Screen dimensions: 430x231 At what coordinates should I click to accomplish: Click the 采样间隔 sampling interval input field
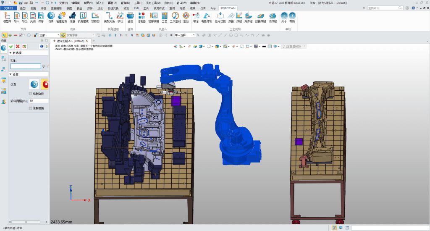[39, 101]
